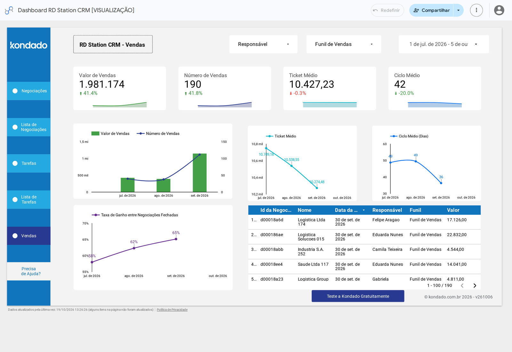Select the Vendas page in sidebar
Screen dimensions: 512x352
[x=29, y=236]
